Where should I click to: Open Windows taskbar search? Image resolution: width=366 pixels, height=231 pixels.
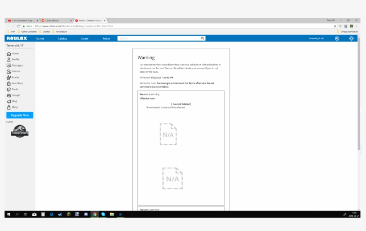pos(17,214)
